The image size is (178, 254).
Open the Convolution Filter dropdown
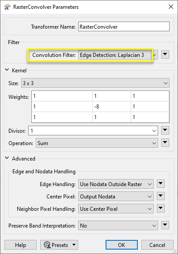click(x=118, y=55)
